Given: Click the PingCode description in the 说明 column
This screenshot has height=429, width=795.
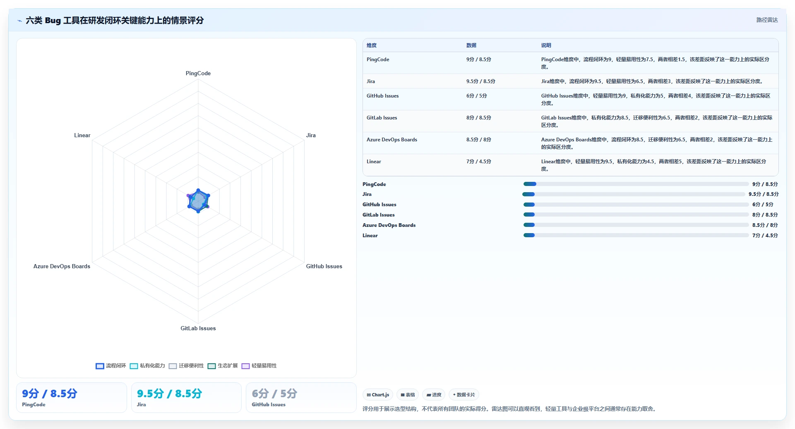Looking at the screenshot, I should 656,63.
